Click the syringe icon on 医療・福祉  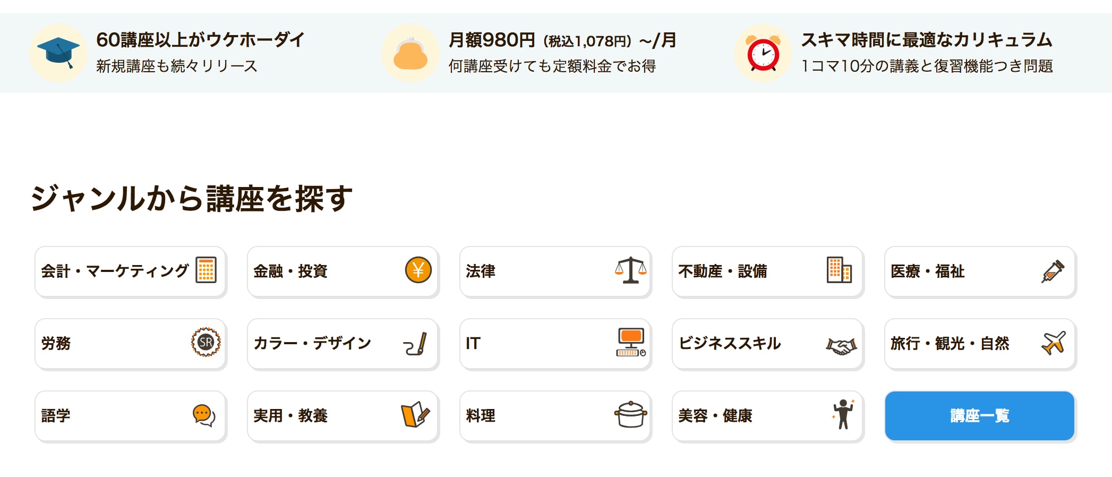point(1053,271)
